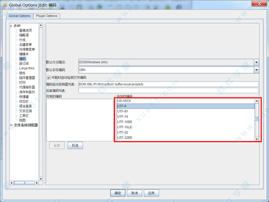The height and width of the screenshot is (202, 269).
Task: Select the highlighted 编码 tree item
Action: tap(23, 59)
